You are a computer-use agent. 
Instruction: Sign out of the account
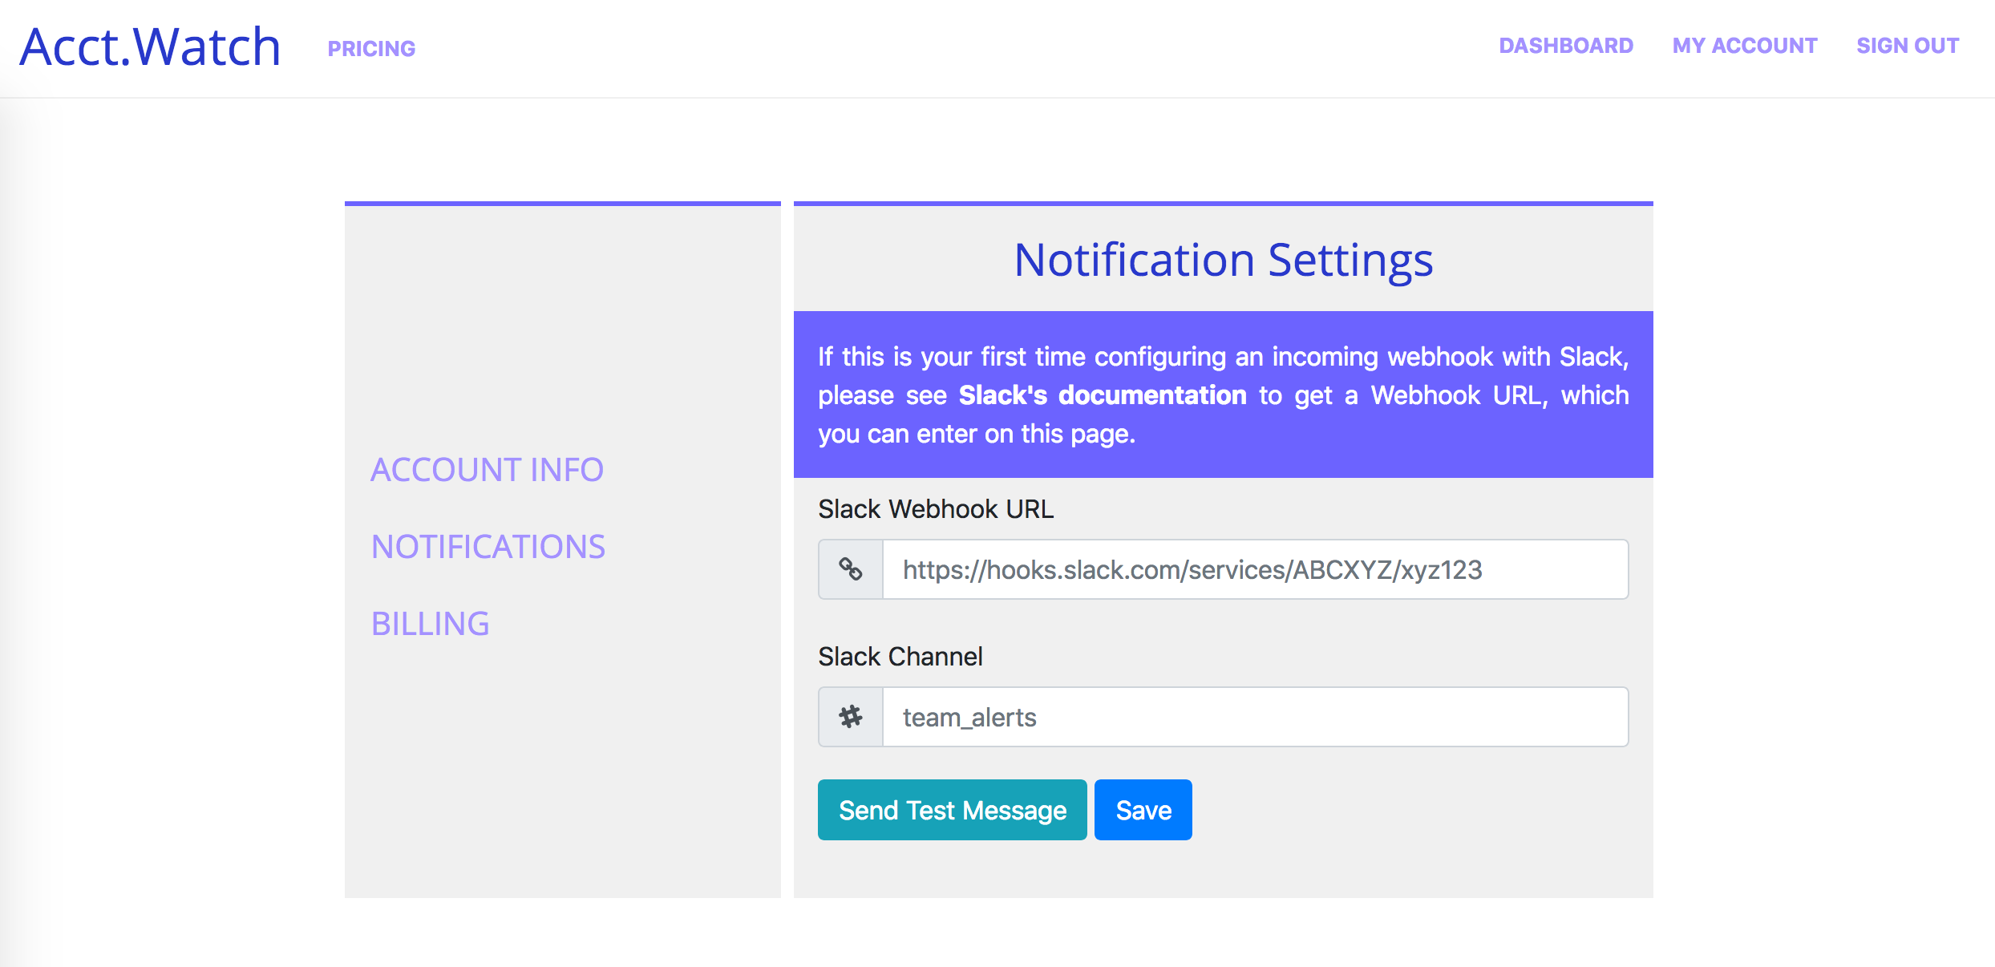pyautogui.click(x=1907, y=46)
